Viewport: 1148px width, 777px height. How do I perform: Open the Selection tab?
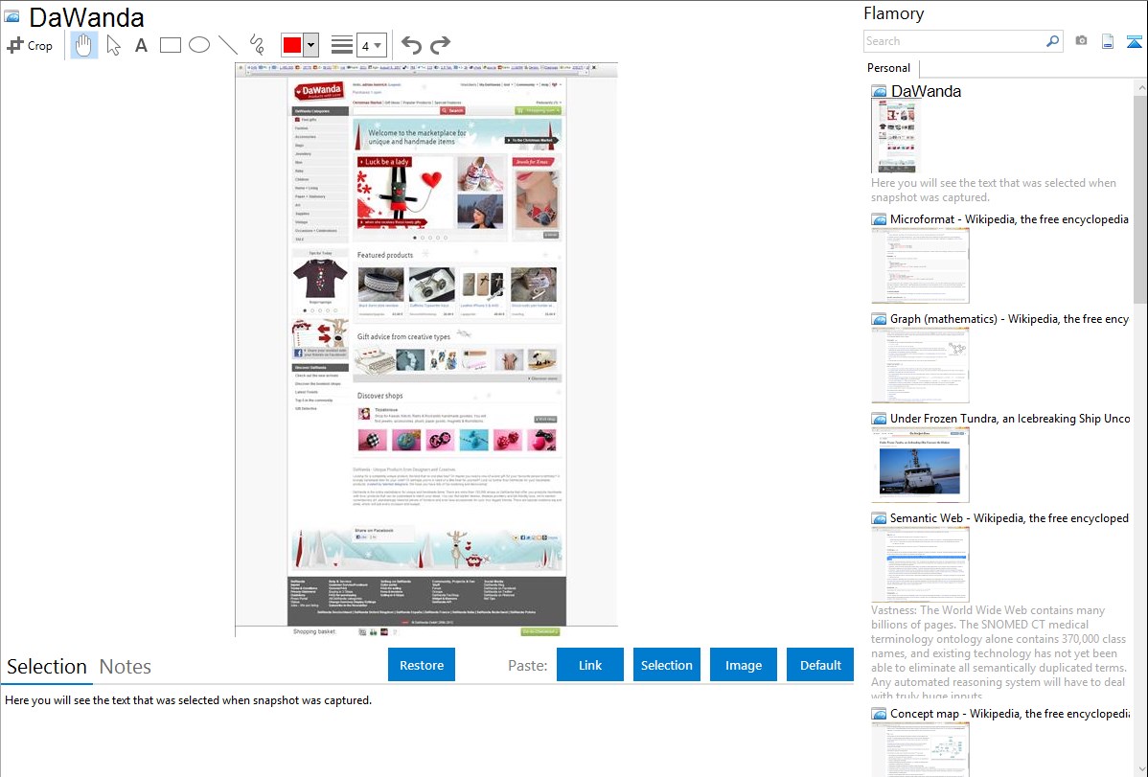[x=47, y=667]
